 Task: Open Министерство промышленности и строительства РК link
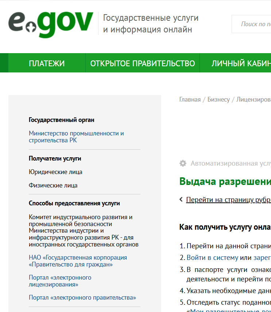coord(76,137)
